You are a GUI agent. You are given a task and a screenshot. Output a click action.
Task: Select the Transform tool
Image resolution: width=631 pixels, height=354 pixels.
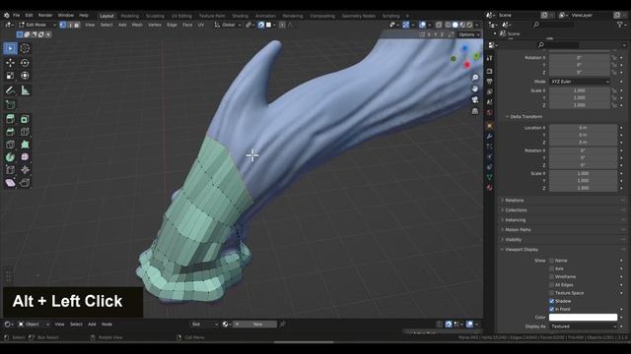pyautogui.click(x=25, y=76)
